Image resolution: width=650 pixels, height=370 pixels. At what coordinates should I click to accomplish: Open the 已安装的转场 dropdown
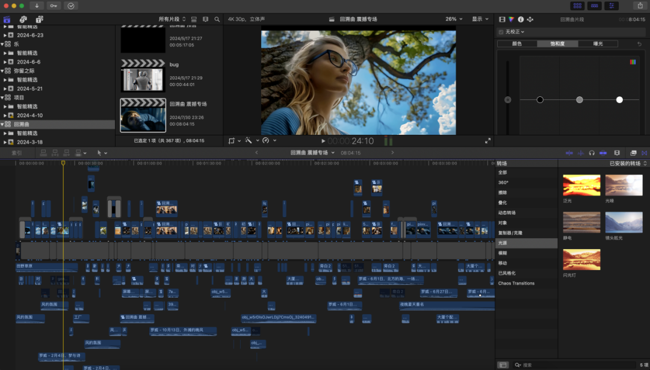(628, 164)
